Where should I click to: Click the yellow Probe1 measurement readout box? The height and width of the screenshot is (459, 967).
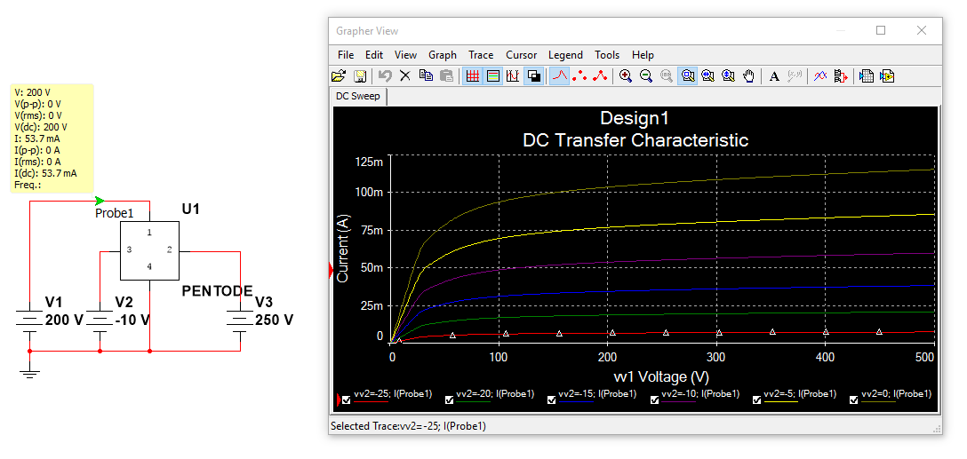[52, 138]
